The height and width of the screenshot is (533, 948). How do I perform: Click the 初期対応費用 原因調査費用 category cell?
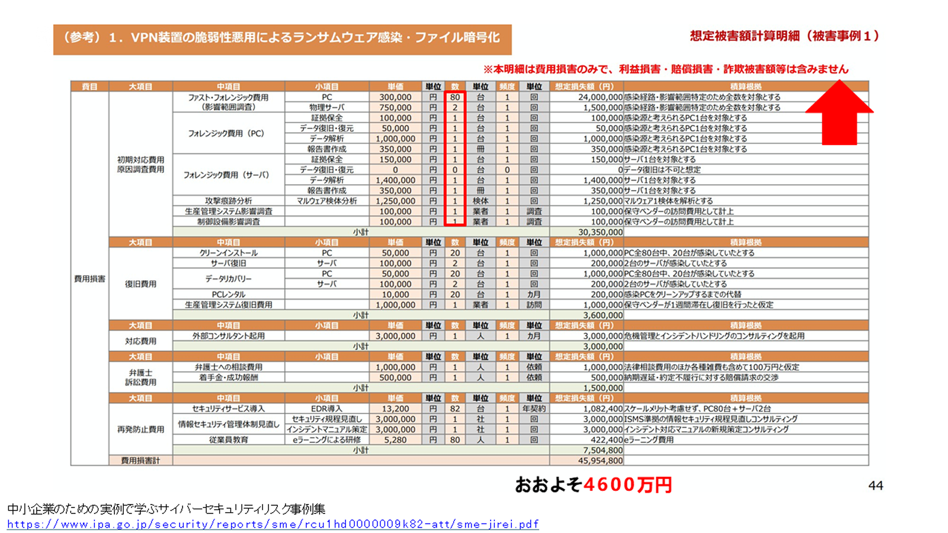pos(140,165)
